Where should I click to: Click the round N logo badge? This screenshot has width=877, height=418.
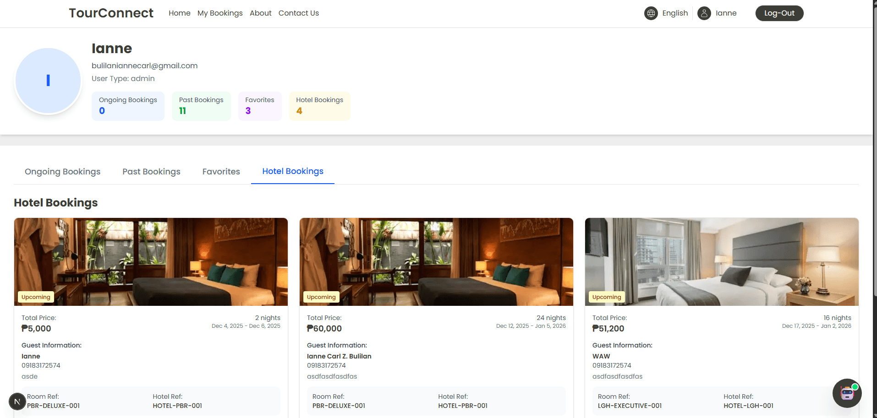(17, 402)
